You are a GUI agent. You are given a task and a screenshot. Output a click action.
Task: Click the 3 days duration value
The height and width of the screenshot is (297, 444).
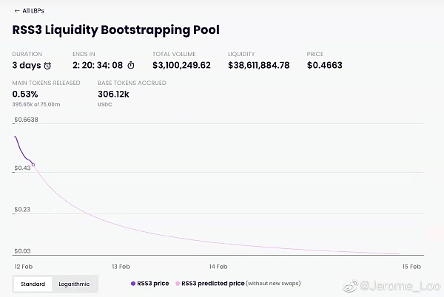(x=27, y=66)
